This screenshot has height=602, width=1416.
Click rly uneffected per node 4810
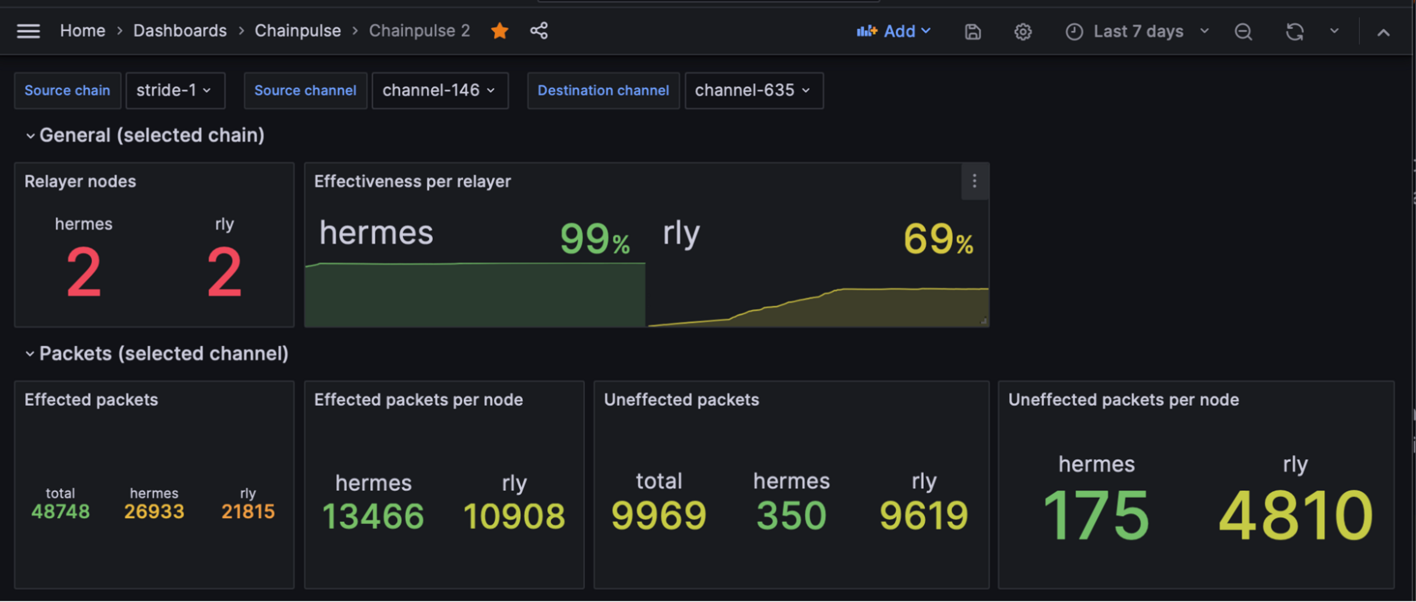(1296, 515)
